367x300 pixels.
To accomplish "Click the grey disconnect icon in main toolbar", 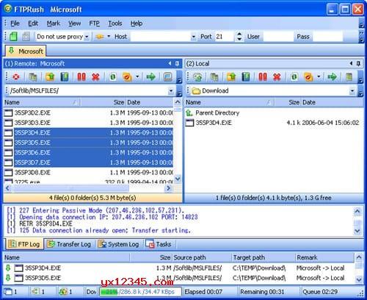I will 26,37.
